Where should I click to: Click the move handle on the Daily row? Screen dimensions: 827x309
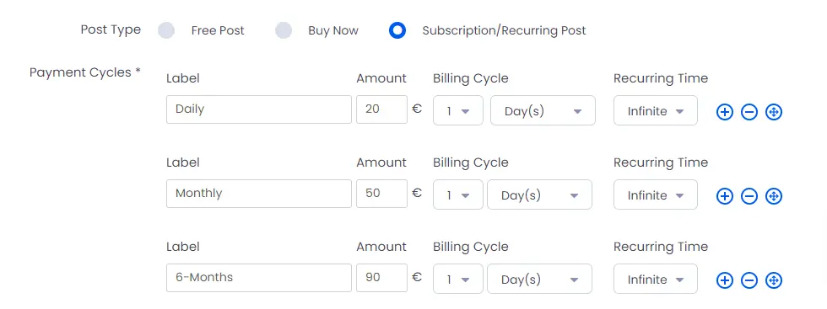(773, 112)
